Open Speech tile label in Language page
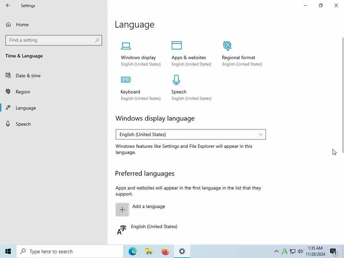This screenshot has height=258, width=344. tap(179, 92)
